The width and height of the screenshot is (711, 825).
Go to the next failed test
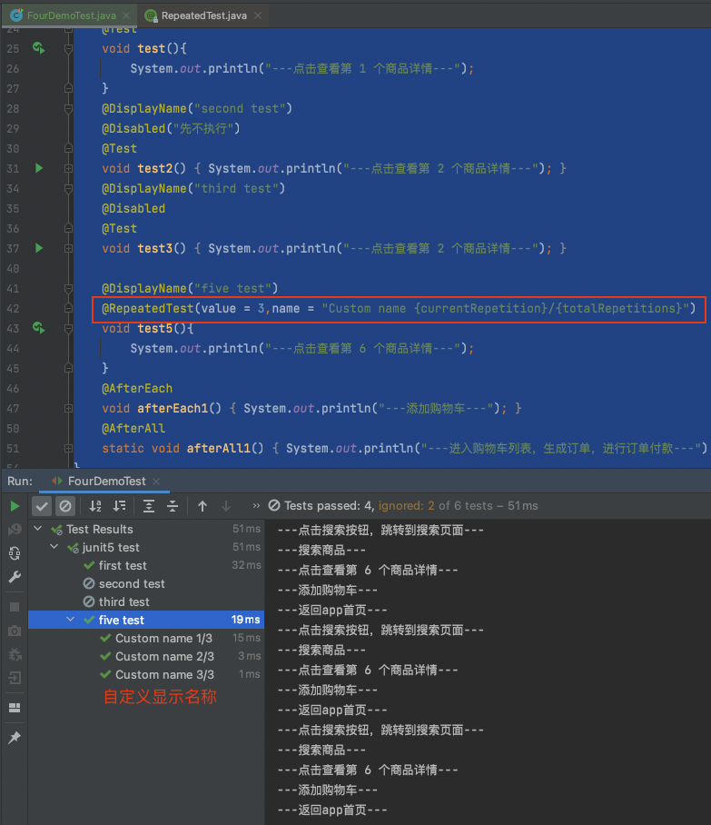tap(226, 506)
